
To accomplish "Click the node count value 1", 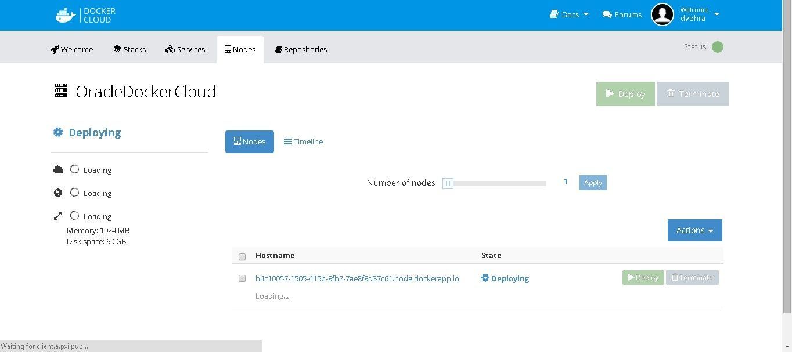I will click(x=566, y=182).
